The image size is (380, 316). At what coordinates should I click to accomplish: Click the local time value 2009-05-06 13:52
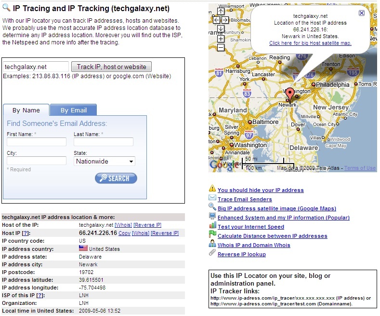coord(100,311)
